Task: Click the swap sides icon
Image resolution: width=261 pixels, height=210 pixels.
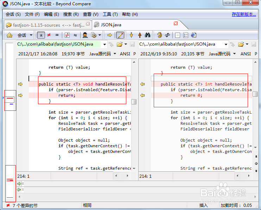Action: point(159,35)
